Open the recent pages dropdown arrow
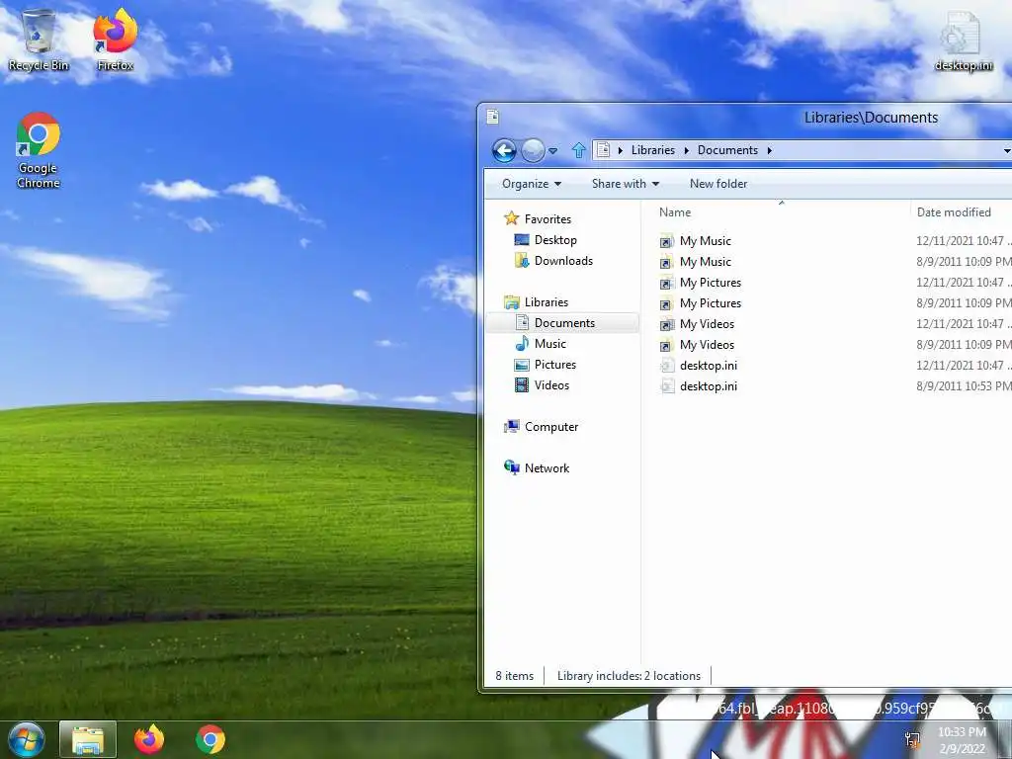The height and width of the screenshot is (759, 1012). click(x=553, y=151)
